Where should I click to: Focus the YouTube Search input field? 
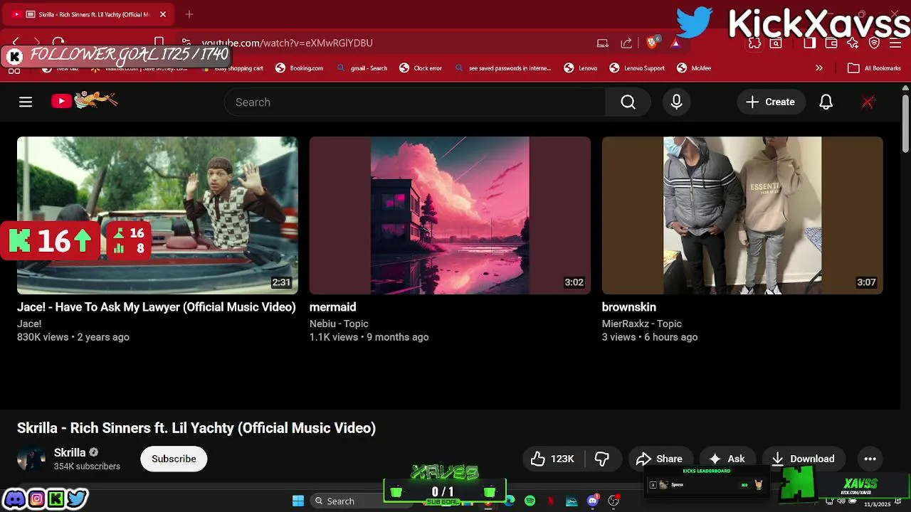[x=415, y=102]
